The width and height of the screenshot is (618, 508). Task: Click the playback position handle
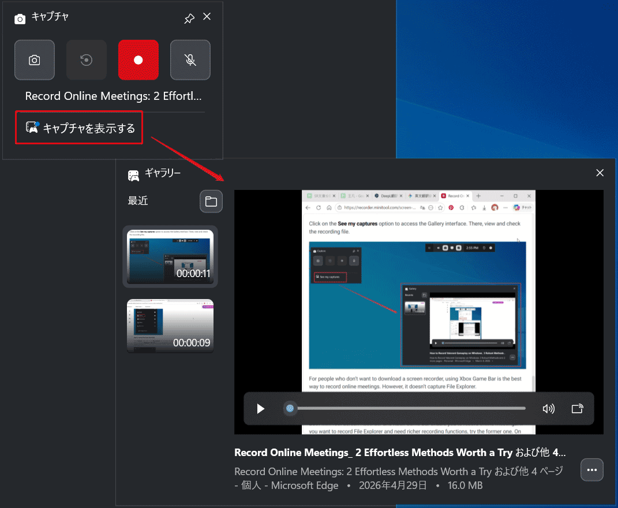pos(290,408)
